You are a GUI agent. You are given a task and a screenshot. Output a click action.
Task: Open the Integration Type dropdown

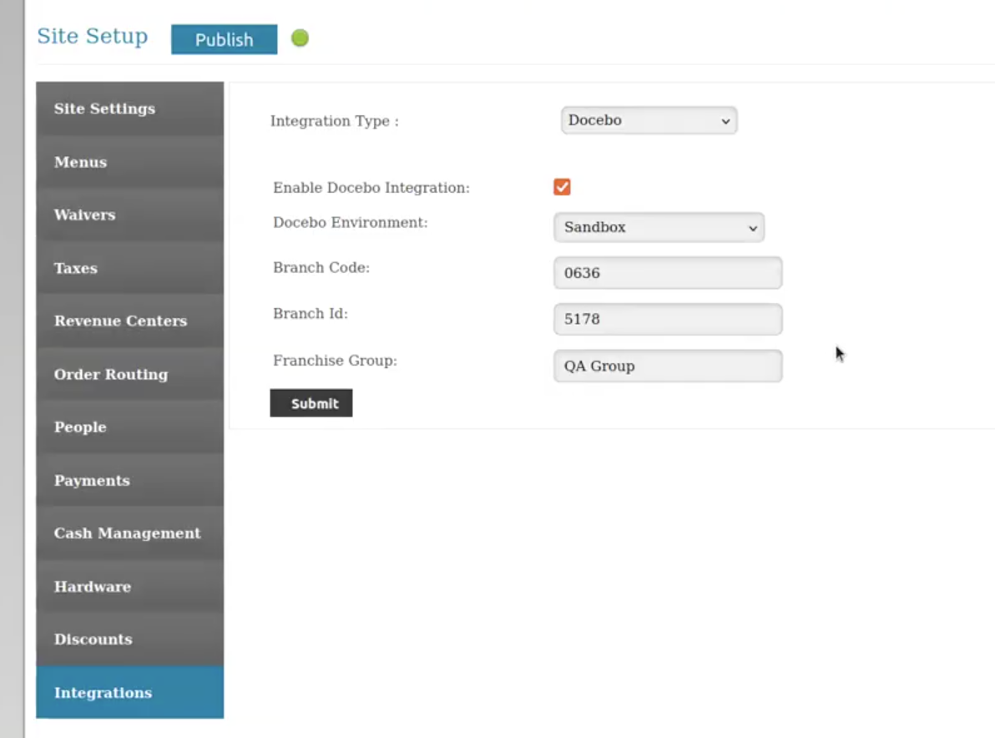tap(649, 120)
